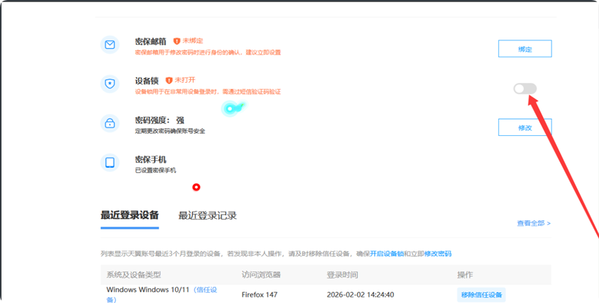This screenshot has height=303, width=599.
Task: Click the 绑定 button for 密保邮箱
Action: point(525,49)
